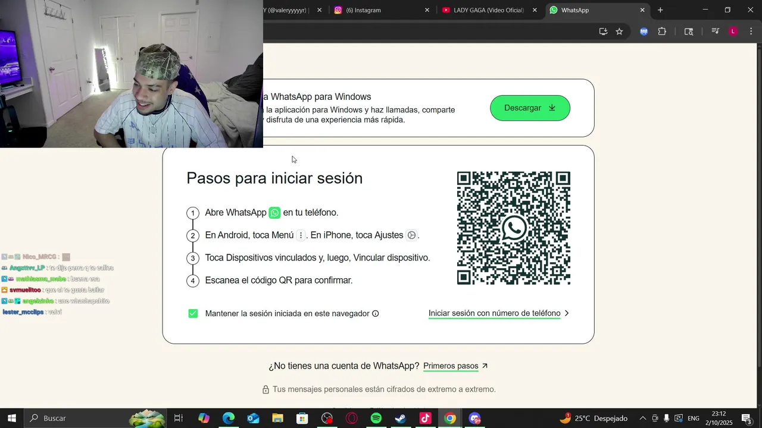Click the tab search icon in toolbar

point(689,32)
